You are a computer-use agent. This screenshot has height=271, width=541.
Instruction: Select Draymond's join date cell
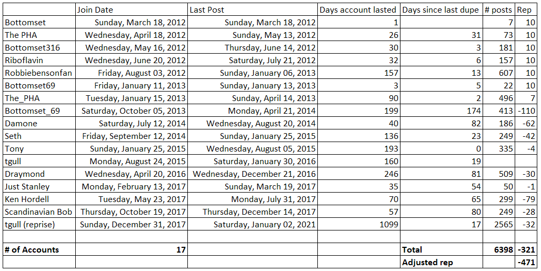(135, 174)
